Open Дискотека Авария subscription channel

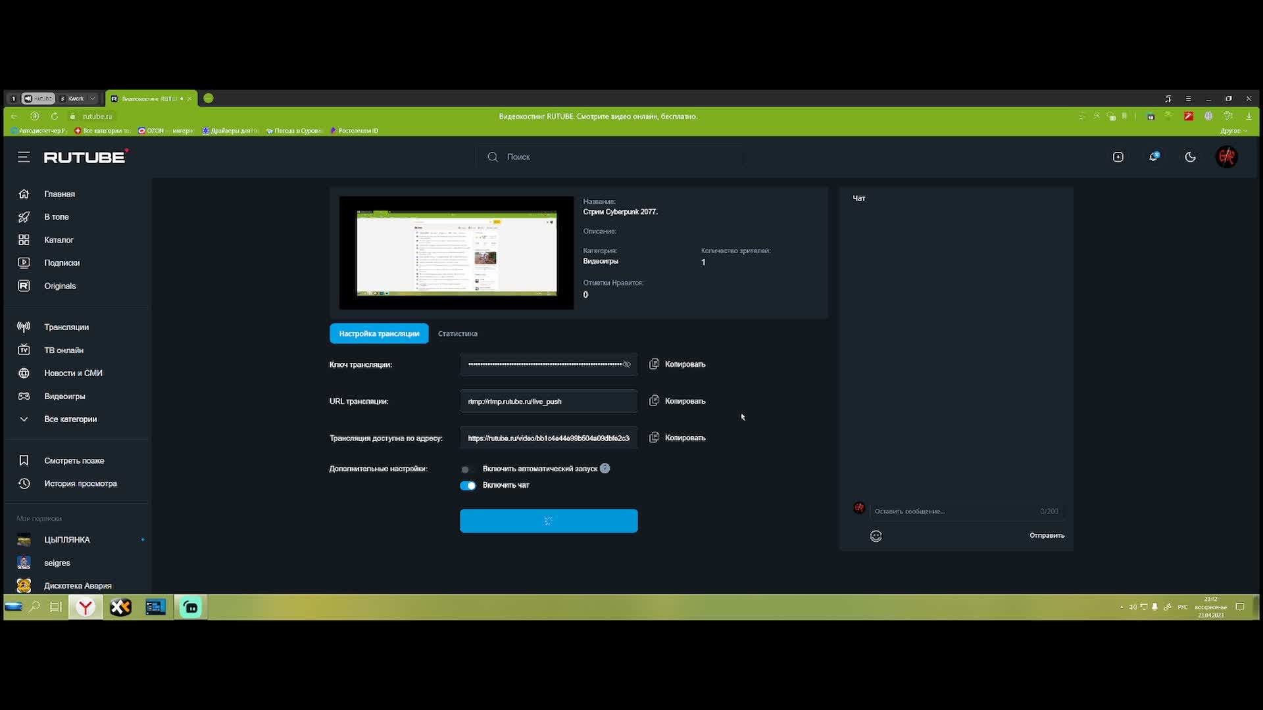tap(78, 586)
